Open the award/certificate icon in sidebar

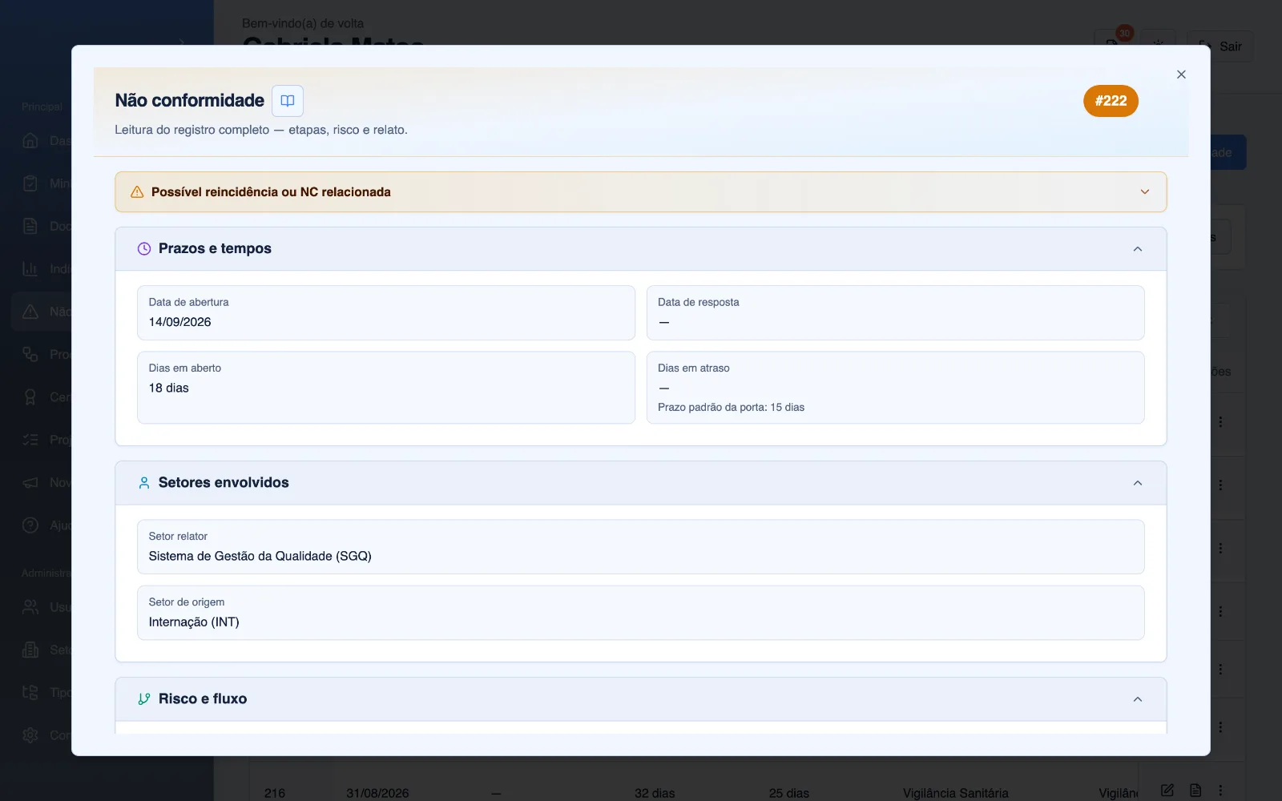[30, 397]
